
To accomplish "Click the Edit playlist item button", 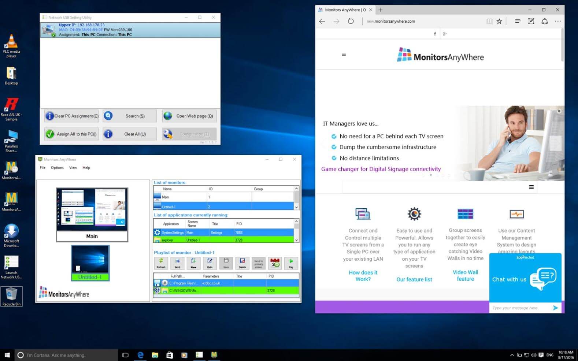I will point(210,263).
